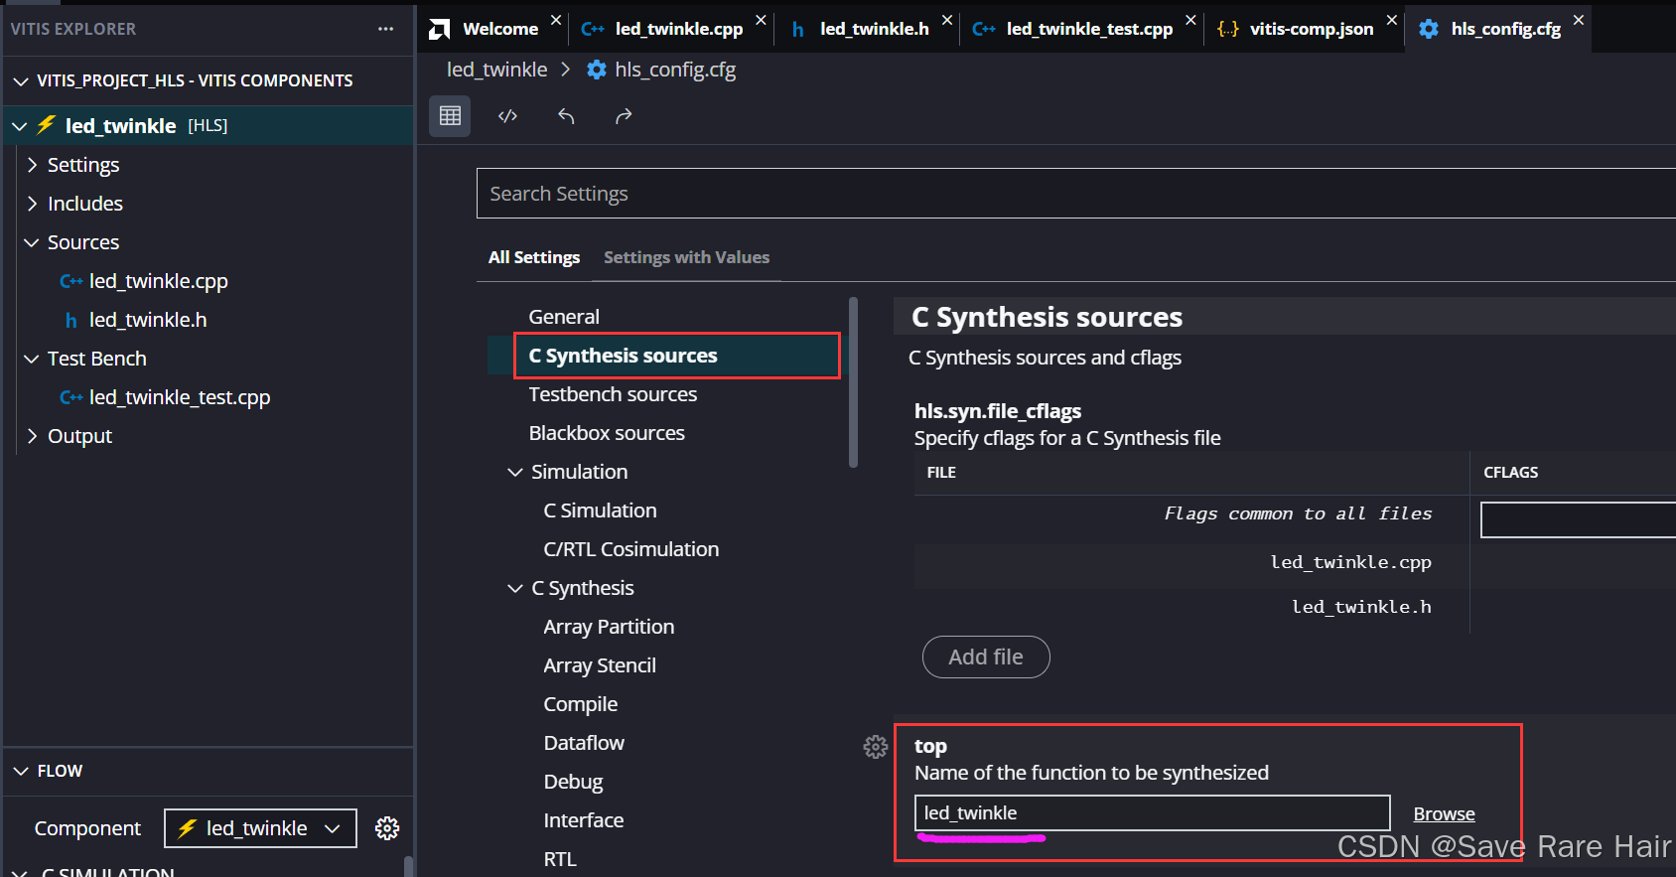This screenshot has height=877, width=1676.
Task: Open led_twinkle.cpp in the Sources tree
Action: coord(158,281)
